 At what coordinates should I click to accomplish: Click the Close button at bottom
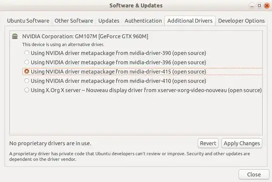pyautogui.click(x=254, y=174)
